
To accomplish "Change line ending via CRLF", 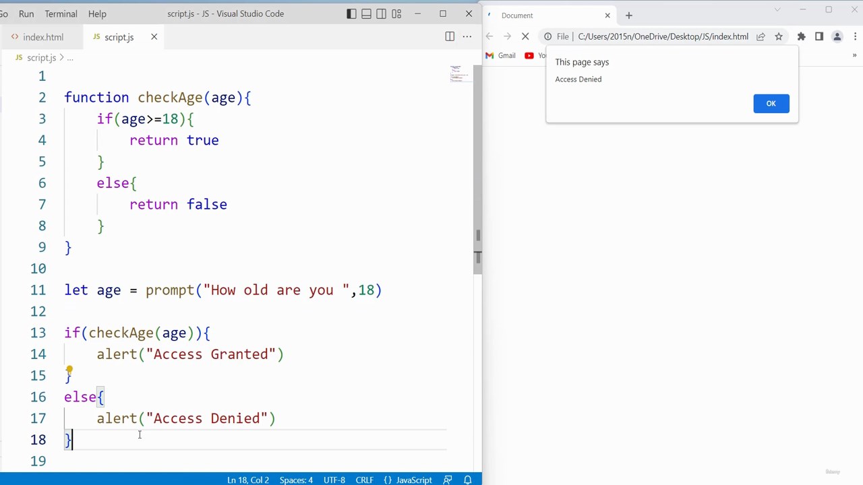I will (x=364, y=480).
